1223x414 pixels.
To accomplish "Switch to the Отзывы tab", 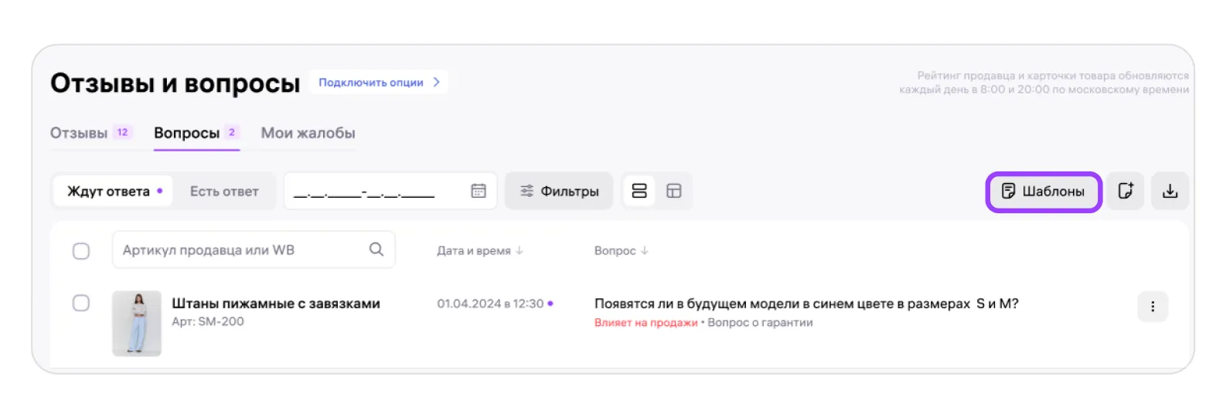I will 80,133.
